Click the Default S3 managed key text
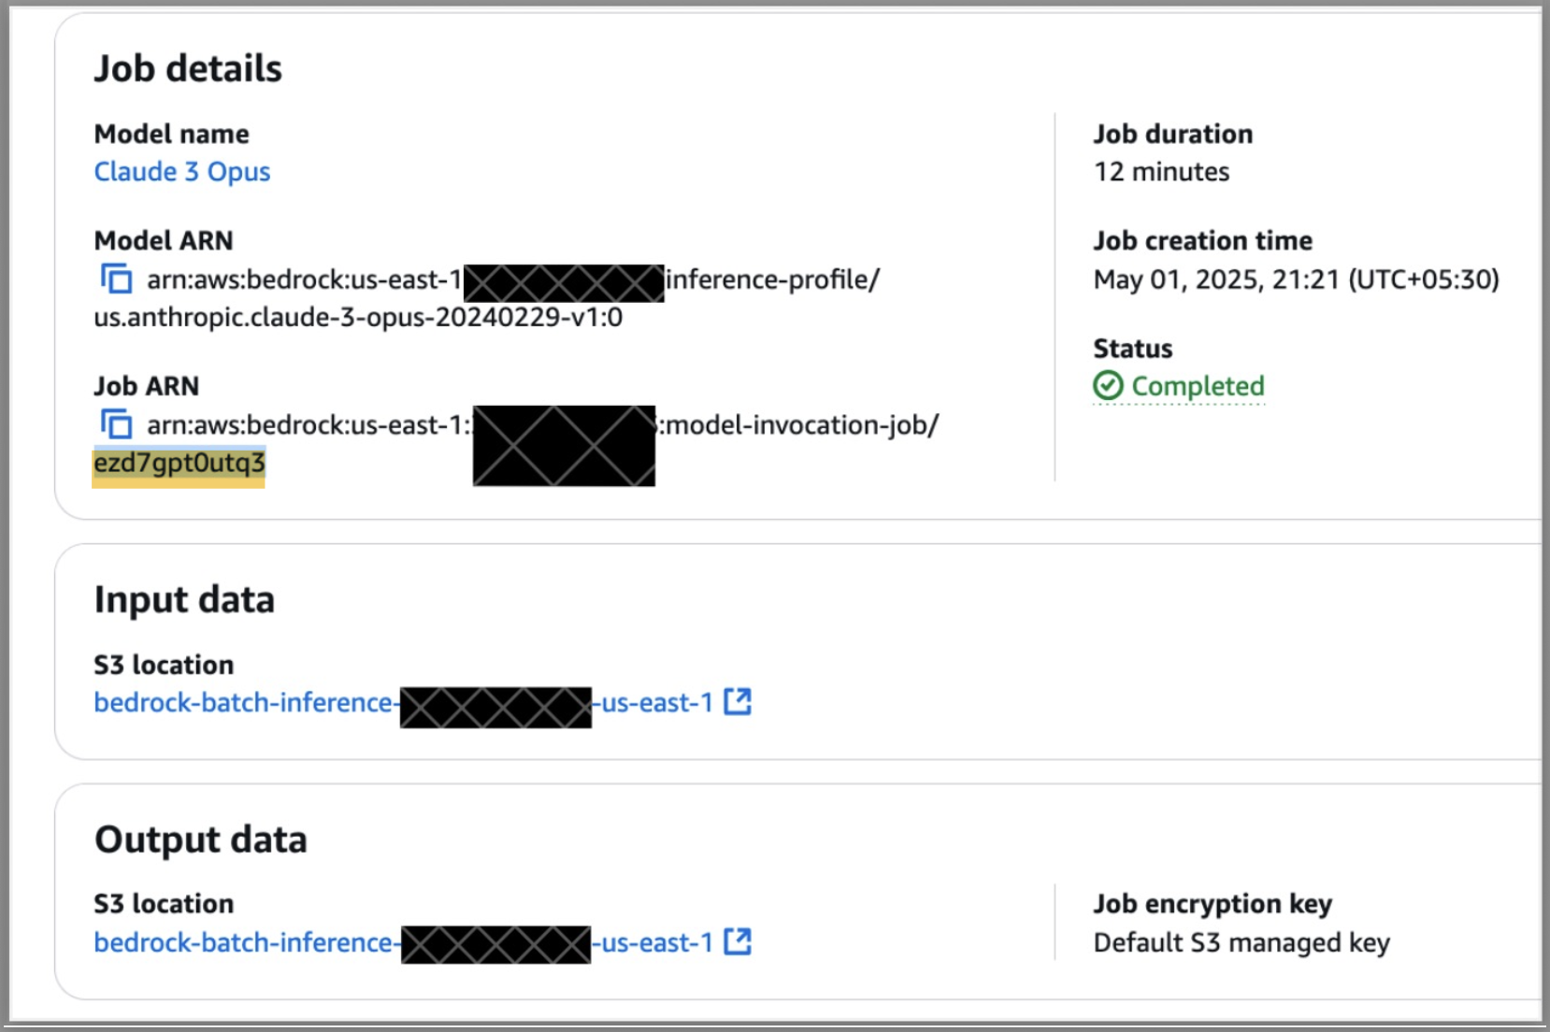The width and height of the screenshot is (1550, 1032). click(x=1241, y=942)
